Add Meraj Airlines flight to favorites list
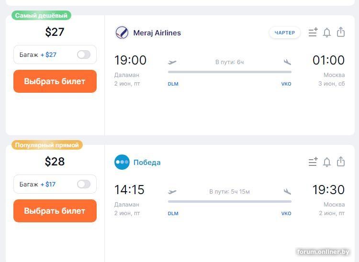 313,33
